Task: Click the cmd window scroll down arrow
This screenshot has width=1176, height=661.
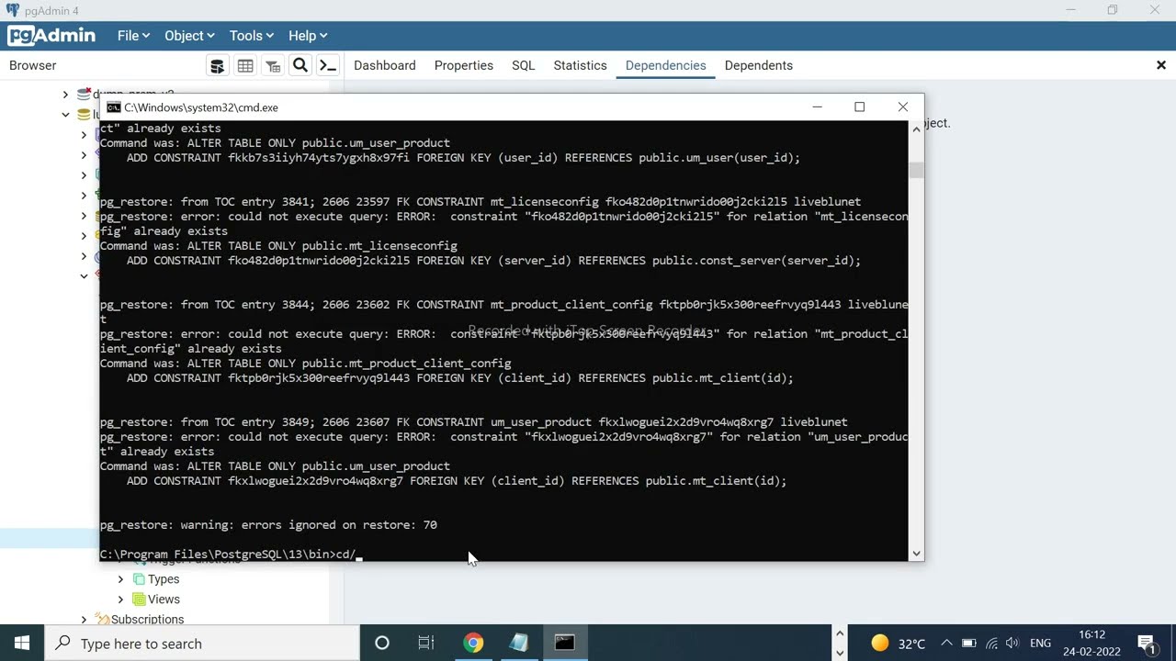Action: [x=916, y=553]
